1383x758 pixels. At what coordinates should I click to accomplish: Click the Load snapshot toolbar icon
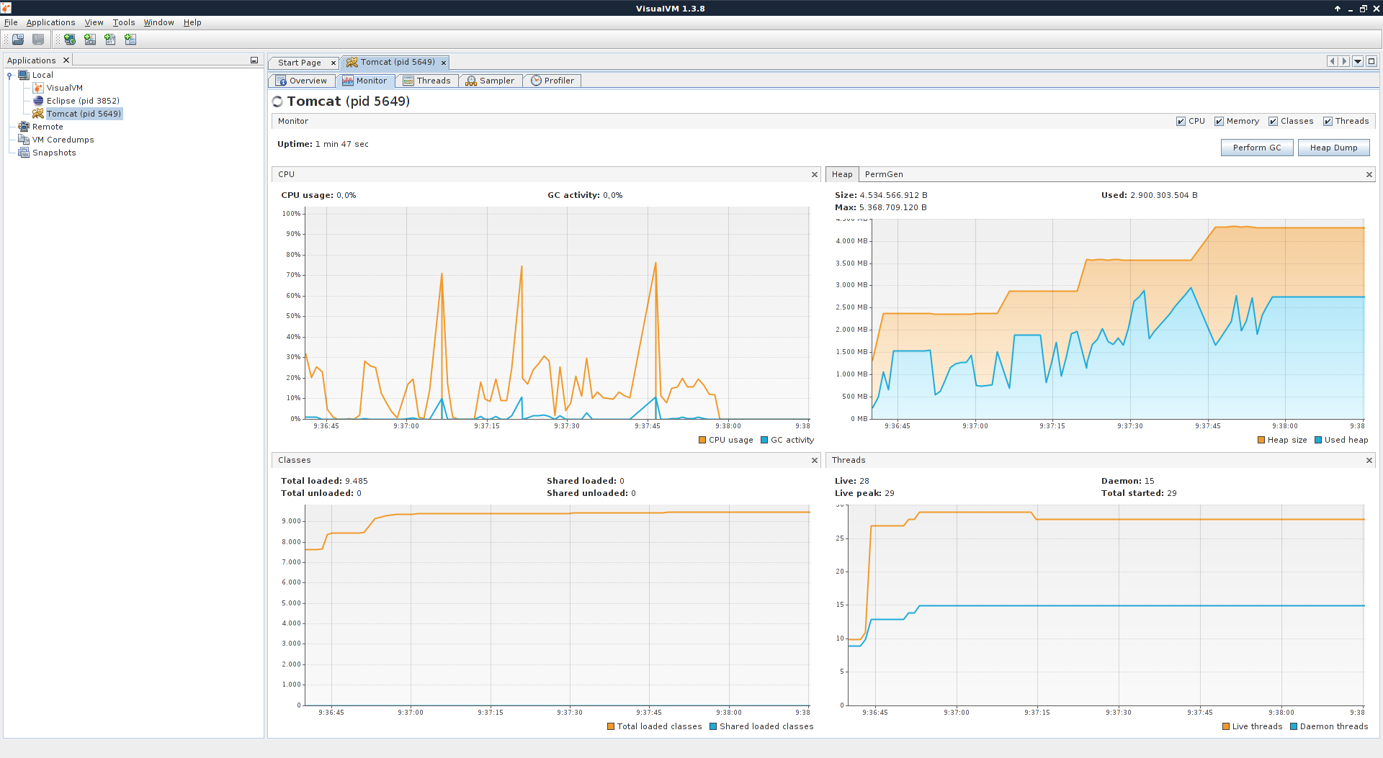[18, 40]
